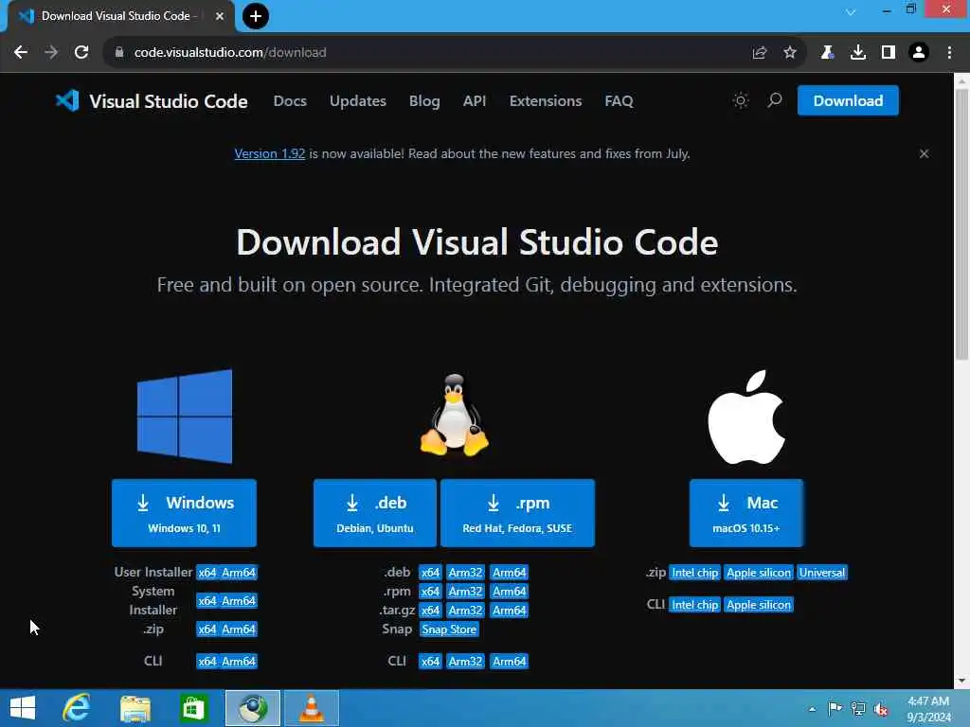The width and height of the screenshot is (970, 727).
Task: Show hidden system tray icons
Action: click(x=812, y=709)
